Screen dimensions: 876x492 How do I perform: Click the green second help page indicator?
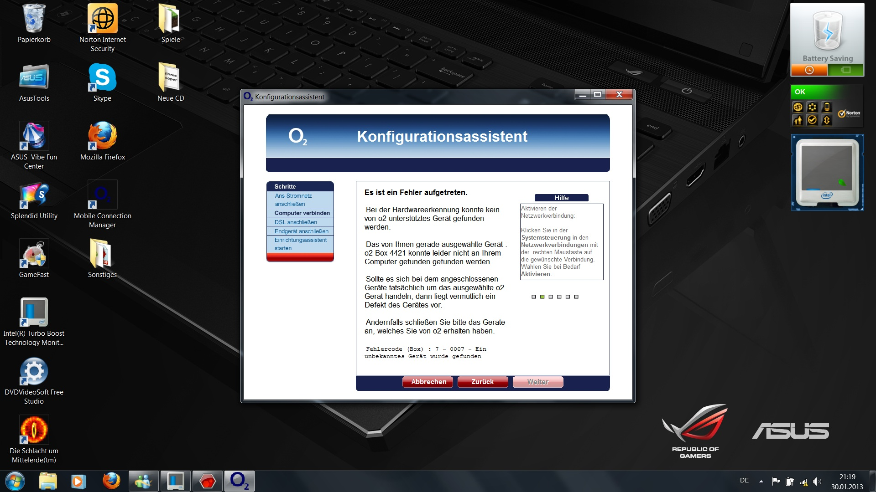click(542, 297)
